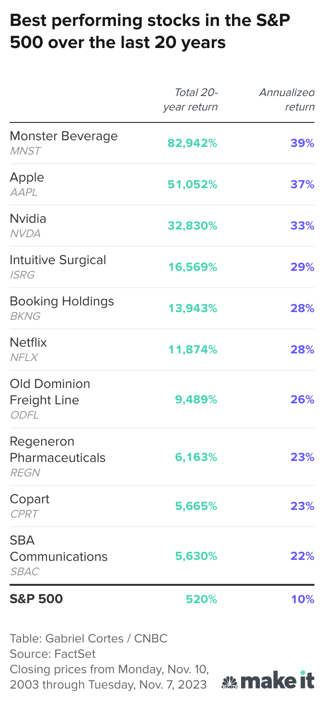The width and height of the screenshot is (324, 702).
Task: Click the CNBC peacock icon in logo
Action: tap(230, 683)
